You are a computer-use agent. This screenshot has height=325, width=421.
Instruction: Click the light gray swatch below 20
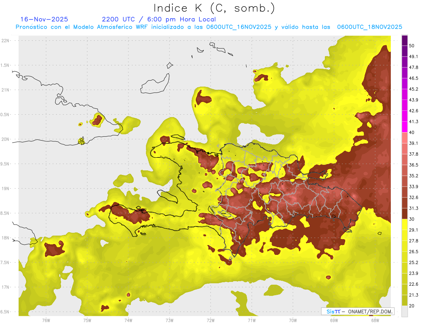[405, 311]
